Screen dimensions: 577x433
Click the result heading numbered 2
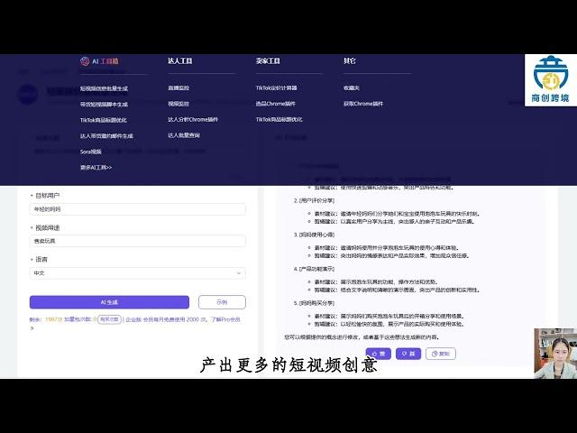coord(314,200)
